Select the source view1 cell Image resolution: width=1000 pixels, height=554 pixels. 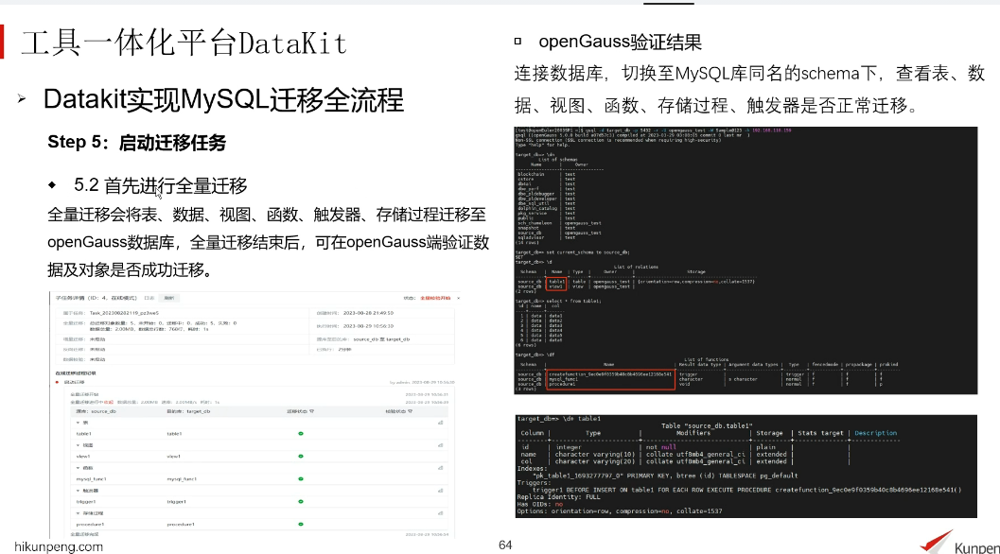point(83,457)
